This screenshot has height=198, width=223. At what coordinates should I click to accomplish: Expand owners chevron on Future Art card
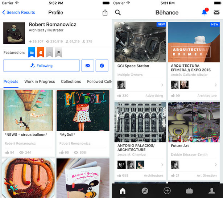216,165
